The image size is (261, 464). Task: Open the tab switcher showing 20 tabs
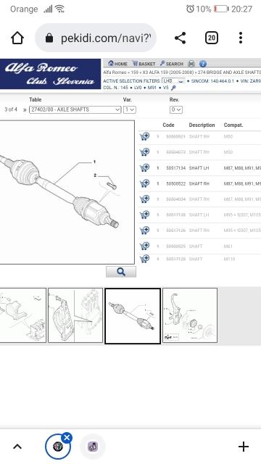(x=212, y=38)
